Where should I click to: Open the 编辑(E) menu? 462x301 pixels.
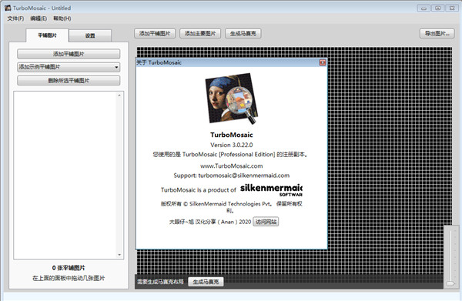(x=38, y=18)
